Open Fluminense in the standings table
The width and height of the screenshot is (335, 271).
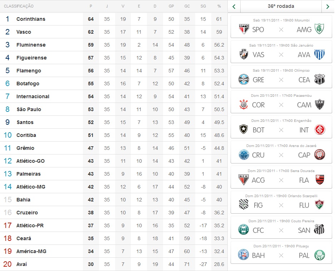31,45
